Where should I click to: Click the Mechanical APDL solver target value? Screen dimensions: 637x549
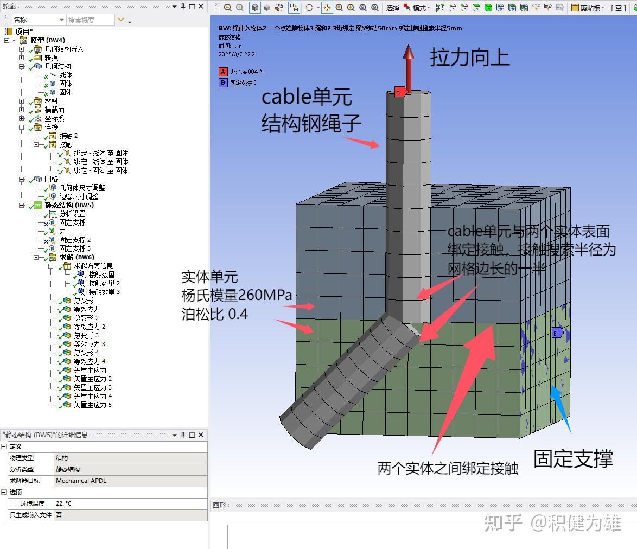tap(131, 481)
